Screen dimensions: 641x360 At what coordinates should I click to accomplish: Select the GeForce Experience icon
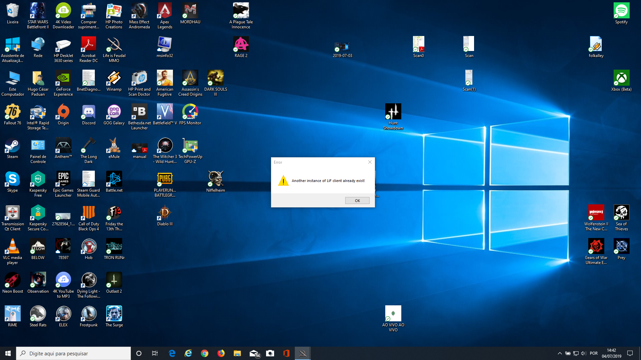click(63, 83)
